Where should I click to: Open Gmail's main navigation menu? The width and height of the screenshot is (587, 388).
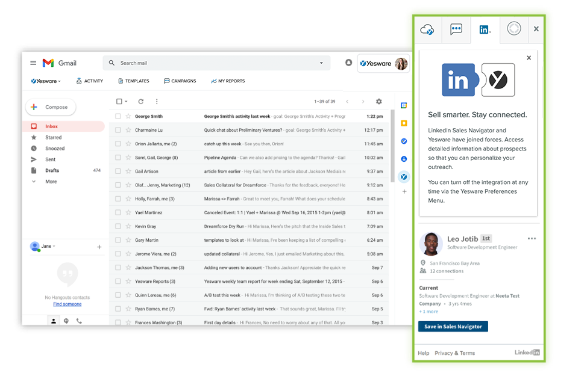click(34, 63)
